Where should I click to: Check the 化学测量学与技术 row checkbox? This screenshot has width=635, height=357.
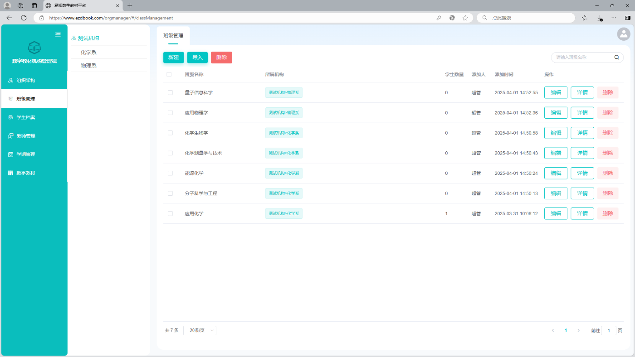(x=170, y=153)
